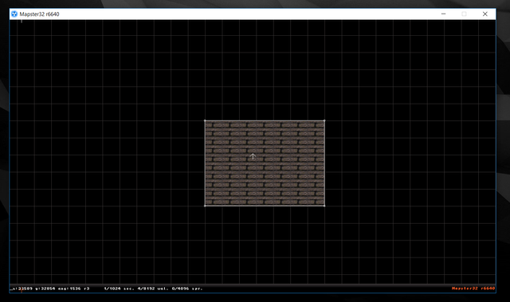
Task: Click the right wall line of the brick sector
Action: (324, 163)
